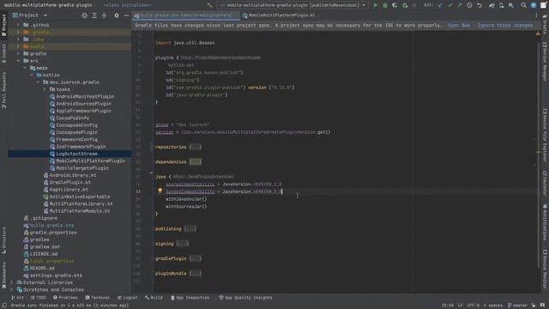Select CocoapodsPlugin file
Image resolution: width=549 pixels, height=309 pixels.
pyautogui.click(x=76, y=132)
